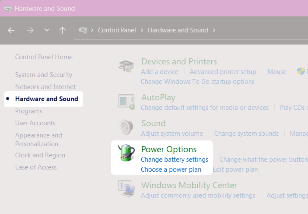Click Change battery settings
Viewport: 308px width, 214px height.
(174, 159)
